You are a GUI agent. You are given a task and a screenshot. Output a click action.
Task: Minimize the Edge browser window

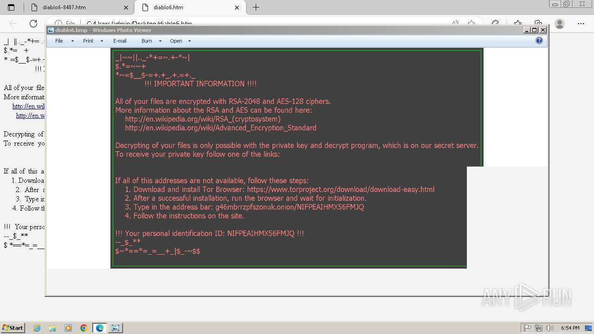coord(555,4)
